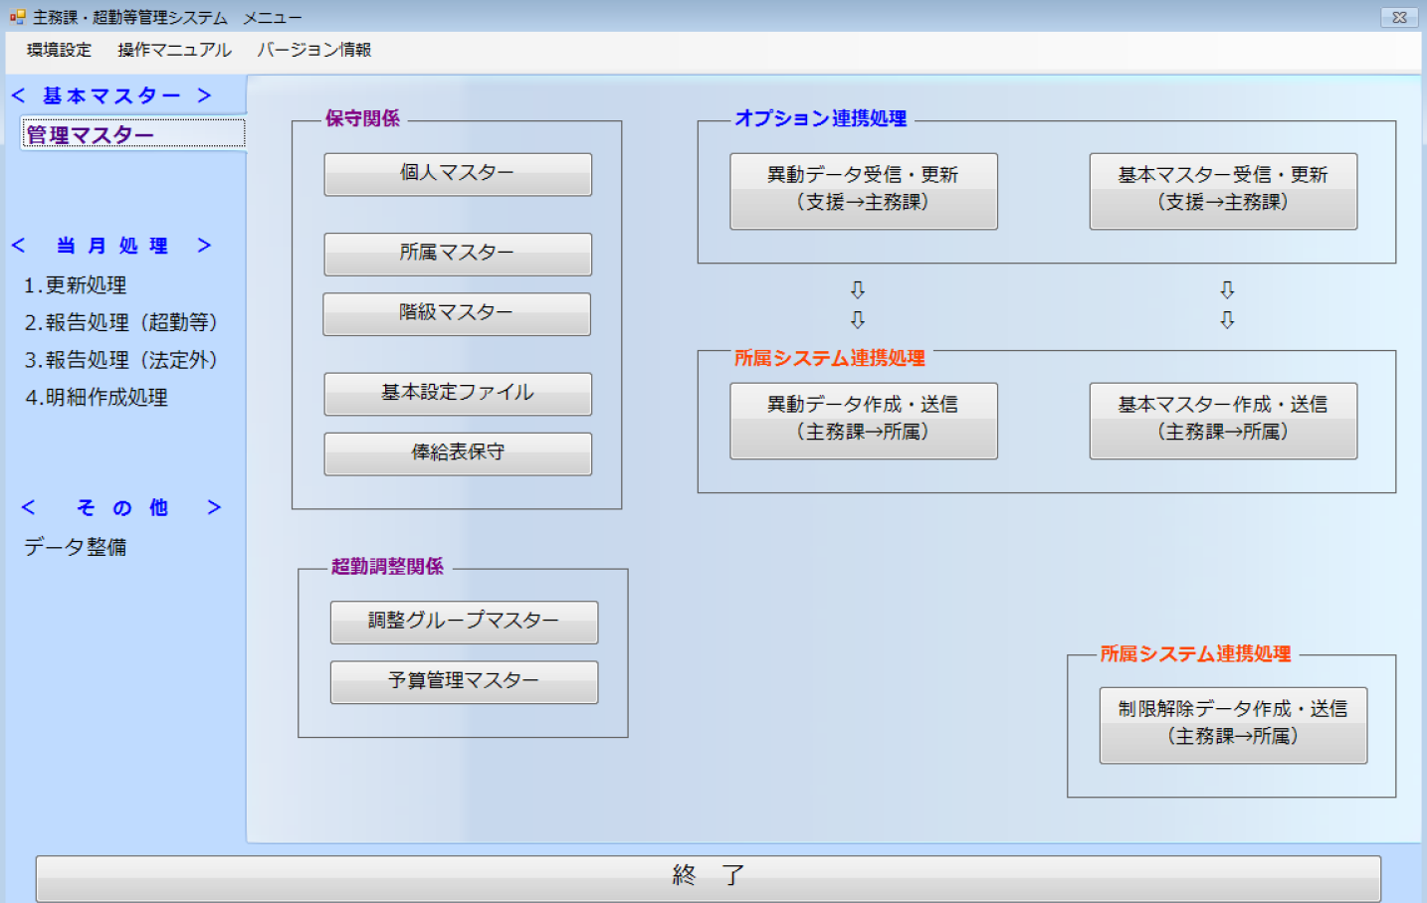Viewport: 1427px width, 903px height.
Task: Open the 予算管理マスター screen
Action: click(x=464, y=682)
